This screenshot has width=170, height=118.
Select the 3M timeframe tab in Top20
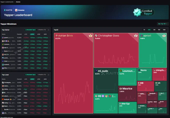(x=154, y=30)
